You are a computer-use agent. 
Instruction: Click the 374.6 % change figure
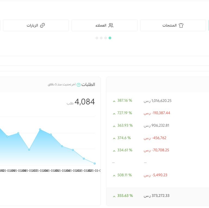[124, 138]
